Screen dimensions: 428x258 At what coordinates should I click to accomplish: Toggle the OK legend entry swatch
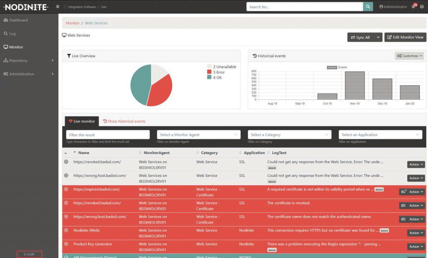pyautogui.click(x=209, y=77)
